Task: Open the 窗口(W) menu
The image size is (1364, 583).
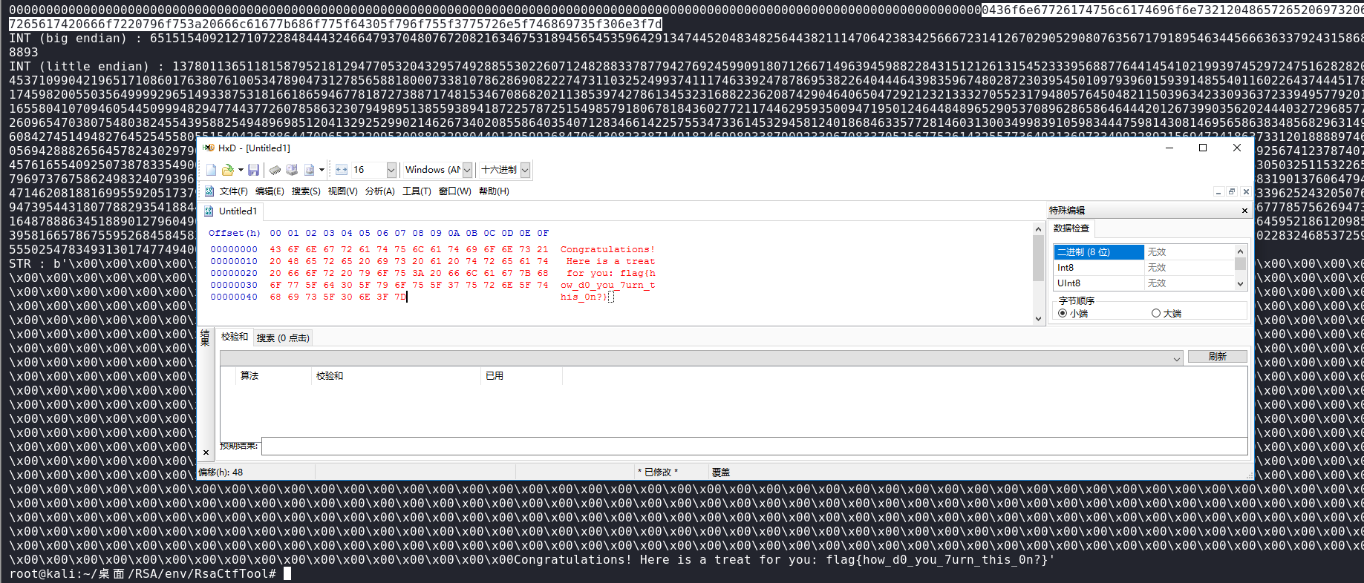Action: (454, 191)
